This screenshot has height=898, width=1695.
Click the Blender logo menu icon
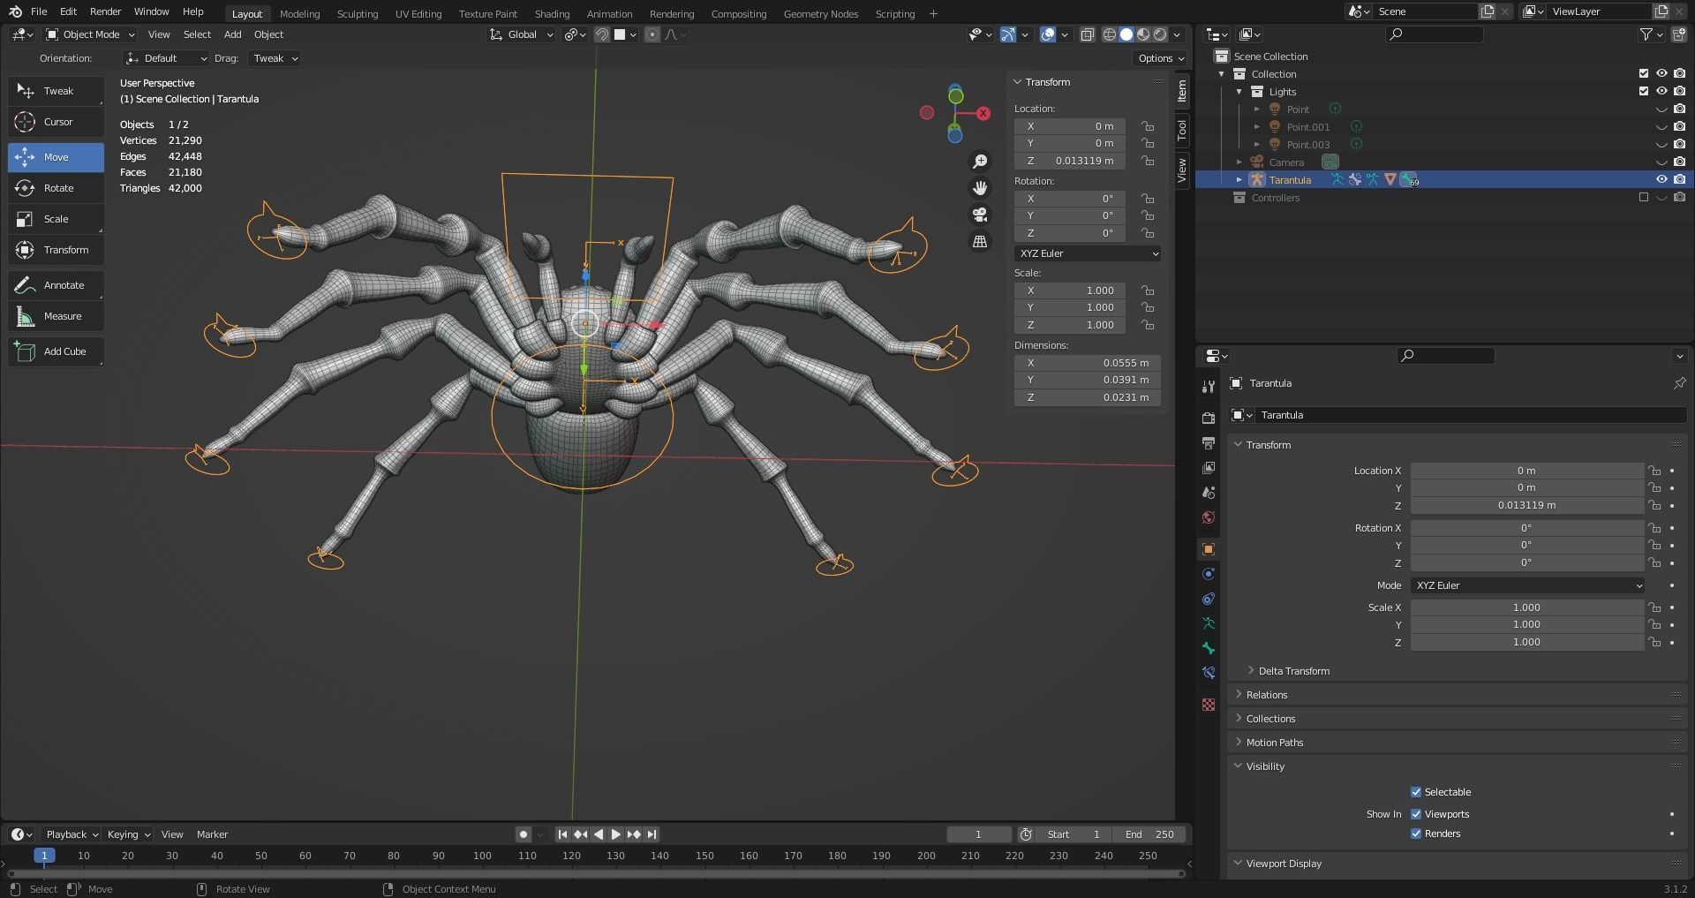(x=15, y=11)
